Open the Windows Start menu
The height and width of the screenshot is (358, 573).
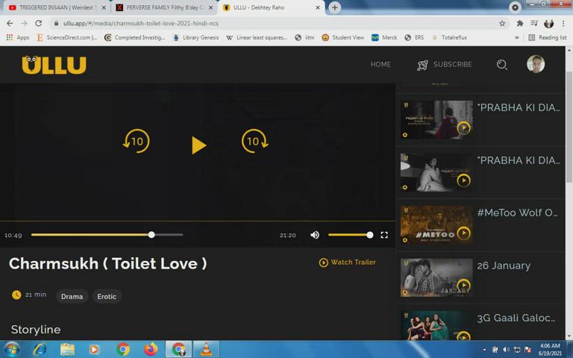coord(12,349)
